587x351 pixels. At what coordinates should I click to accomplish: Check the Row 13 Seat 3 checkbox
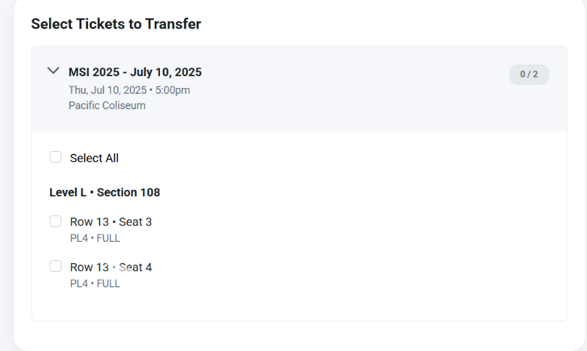(x=56, y=221)
